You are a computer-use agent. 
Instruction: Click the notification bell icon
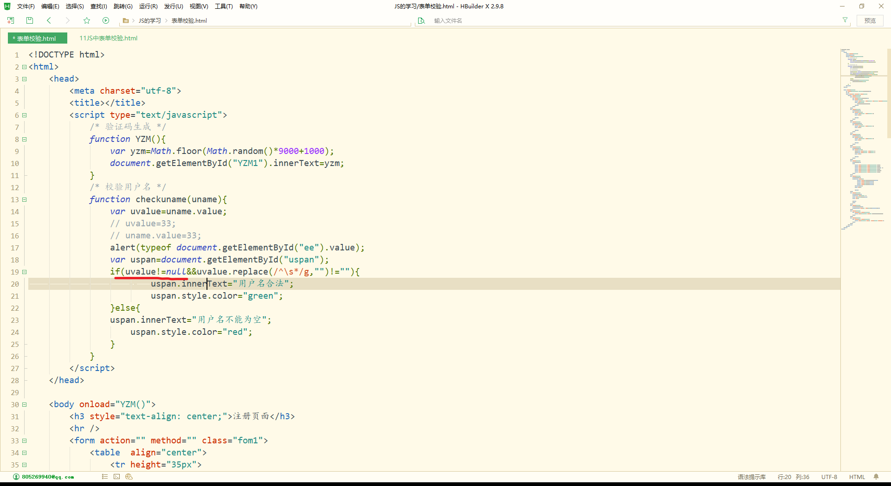(876, 477)
